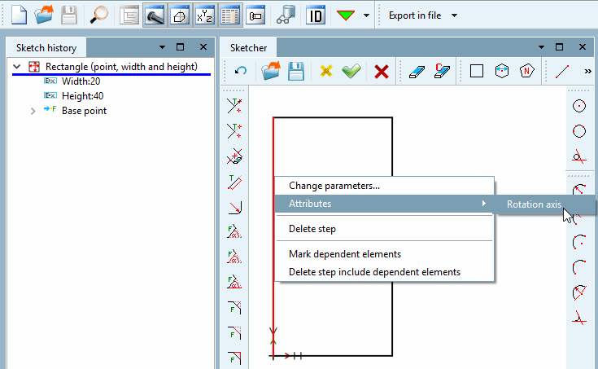The image size is (598, 369).
Task: Select the rectangle drawing tool
Action: (477, 71)
